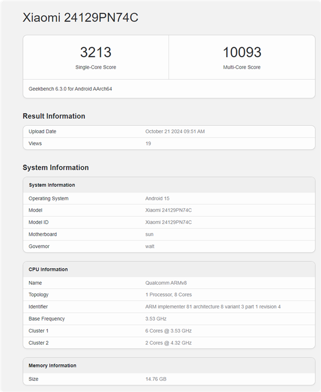The width and height of the screenshot is (321, 392).
Task: Click the Multi-Core Score label
Action: 242,67
